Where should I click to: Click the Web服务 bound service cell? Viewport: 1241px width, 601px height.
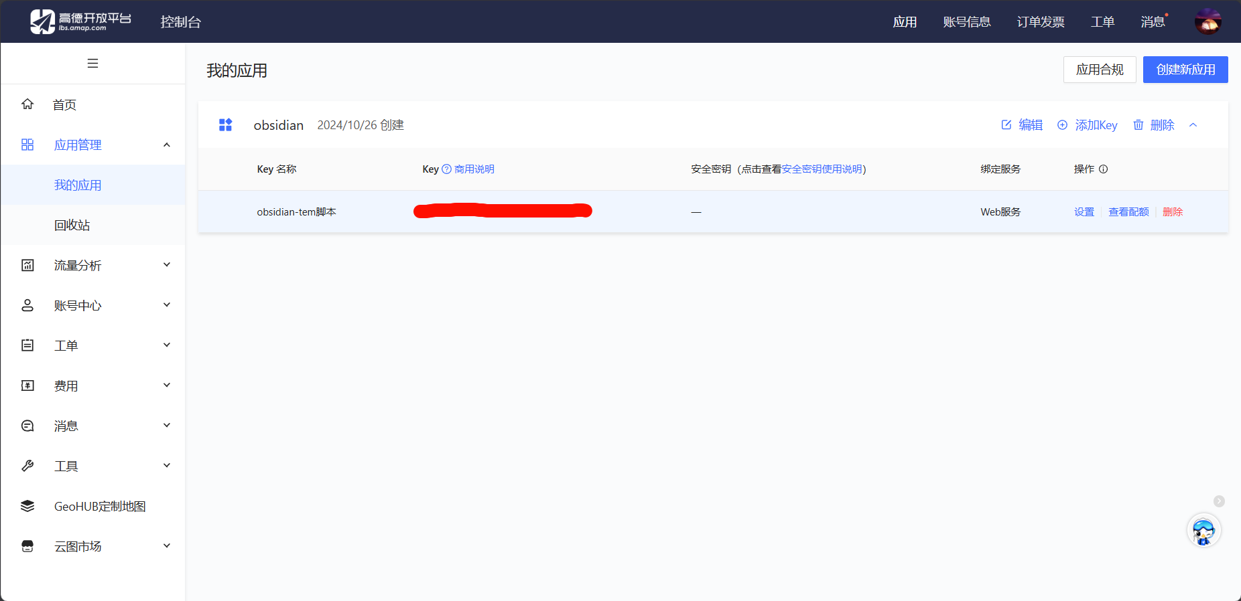point(1000,212)
